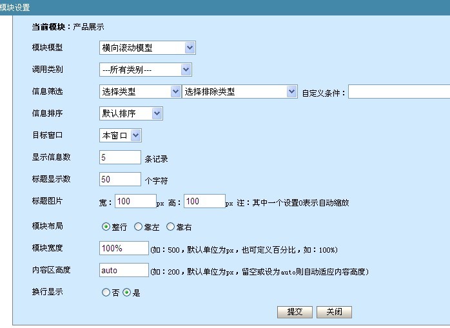This screenshot has width=450, height=328.
Task: Open the 选择类型 filter dropdown
Action: (140, 92)
